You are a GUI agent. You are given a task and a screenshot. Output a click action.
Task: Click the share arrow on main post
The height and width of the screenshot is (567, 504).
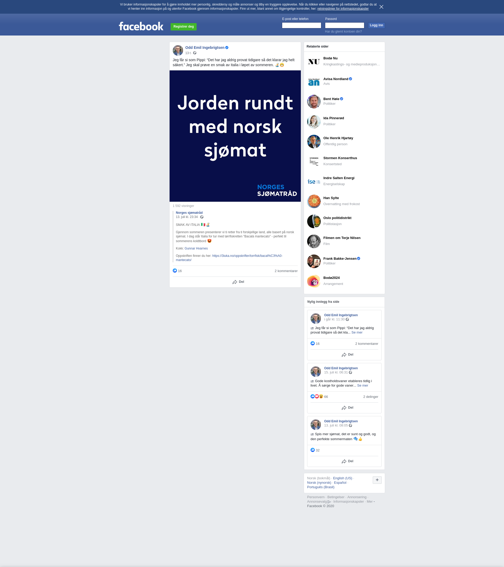pos(235,282)
